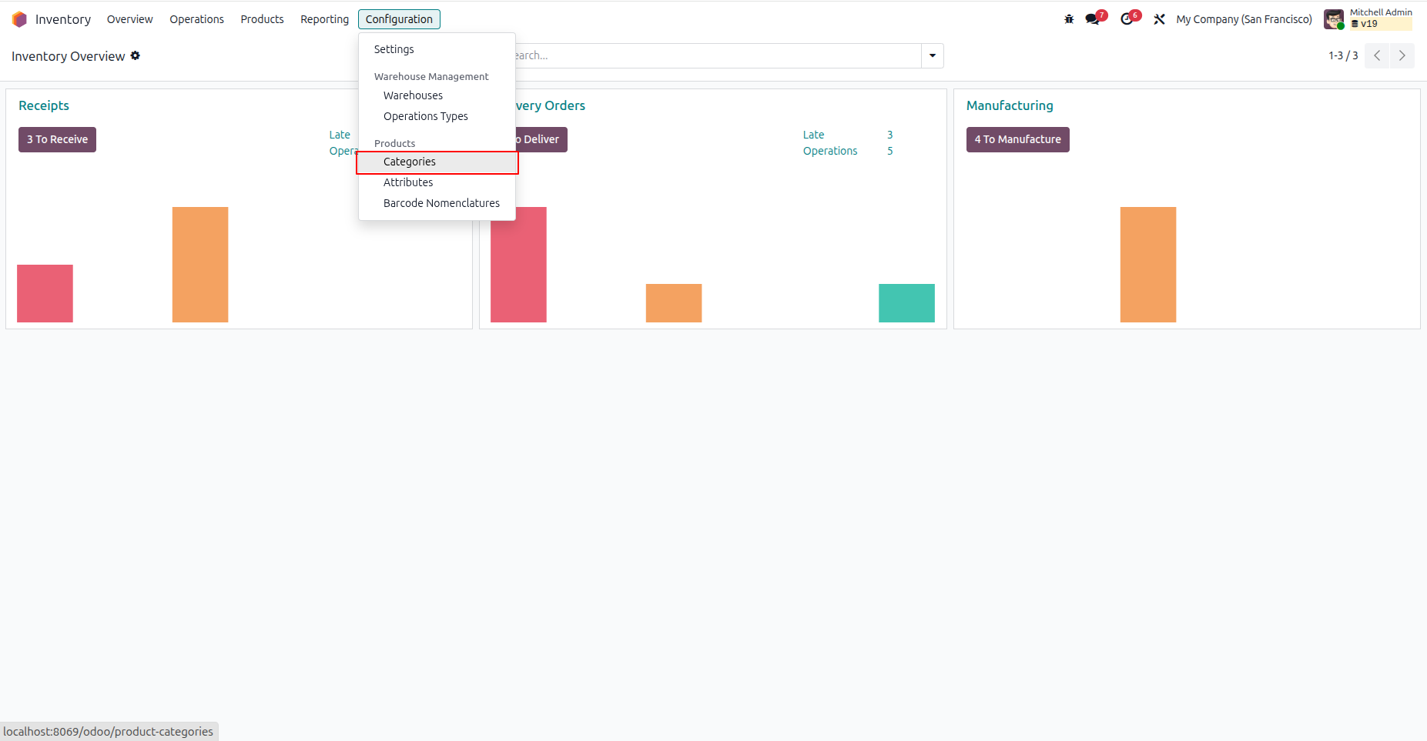Select Categories menu entry

pyautogui.click(x=437, y=162)
